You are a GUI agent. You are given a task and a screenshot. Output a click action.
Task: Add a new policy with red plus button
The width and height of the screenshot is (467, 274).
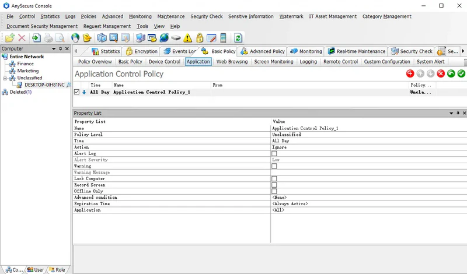[410, 73]
